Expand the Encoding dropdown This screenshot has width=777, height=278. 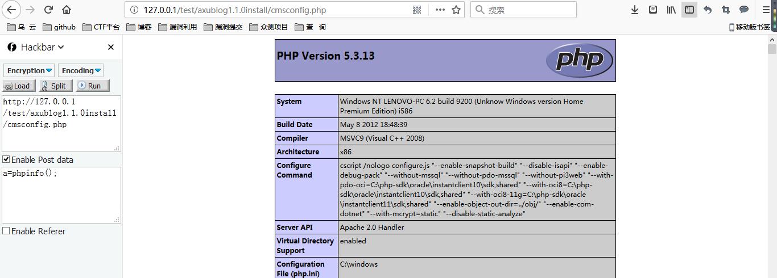81,70
